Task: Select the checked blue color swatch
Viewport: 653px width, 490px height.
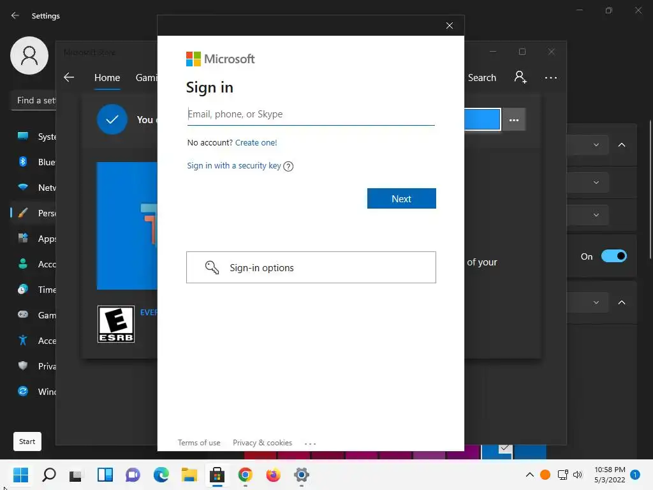Action: coord(497,452)
